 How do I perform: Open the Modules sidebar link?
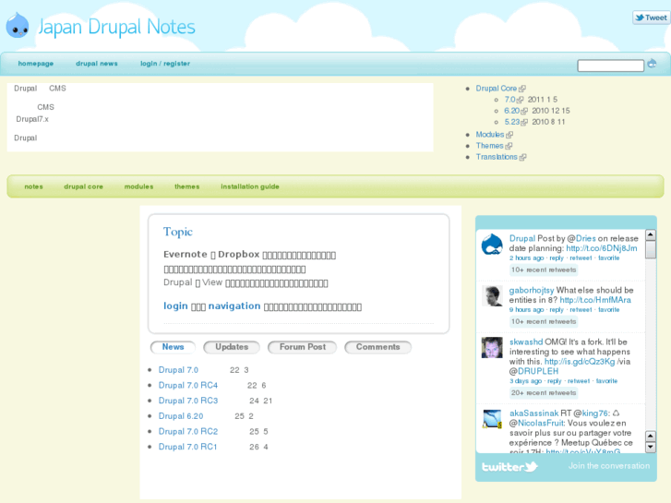(x=490, y=135)
